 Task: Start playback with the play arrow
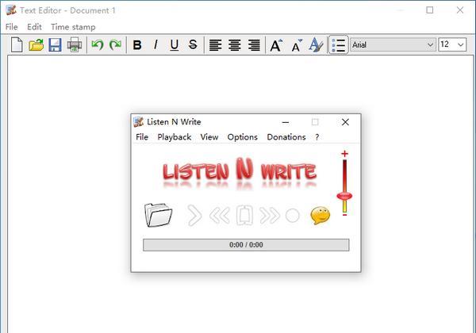194,216
